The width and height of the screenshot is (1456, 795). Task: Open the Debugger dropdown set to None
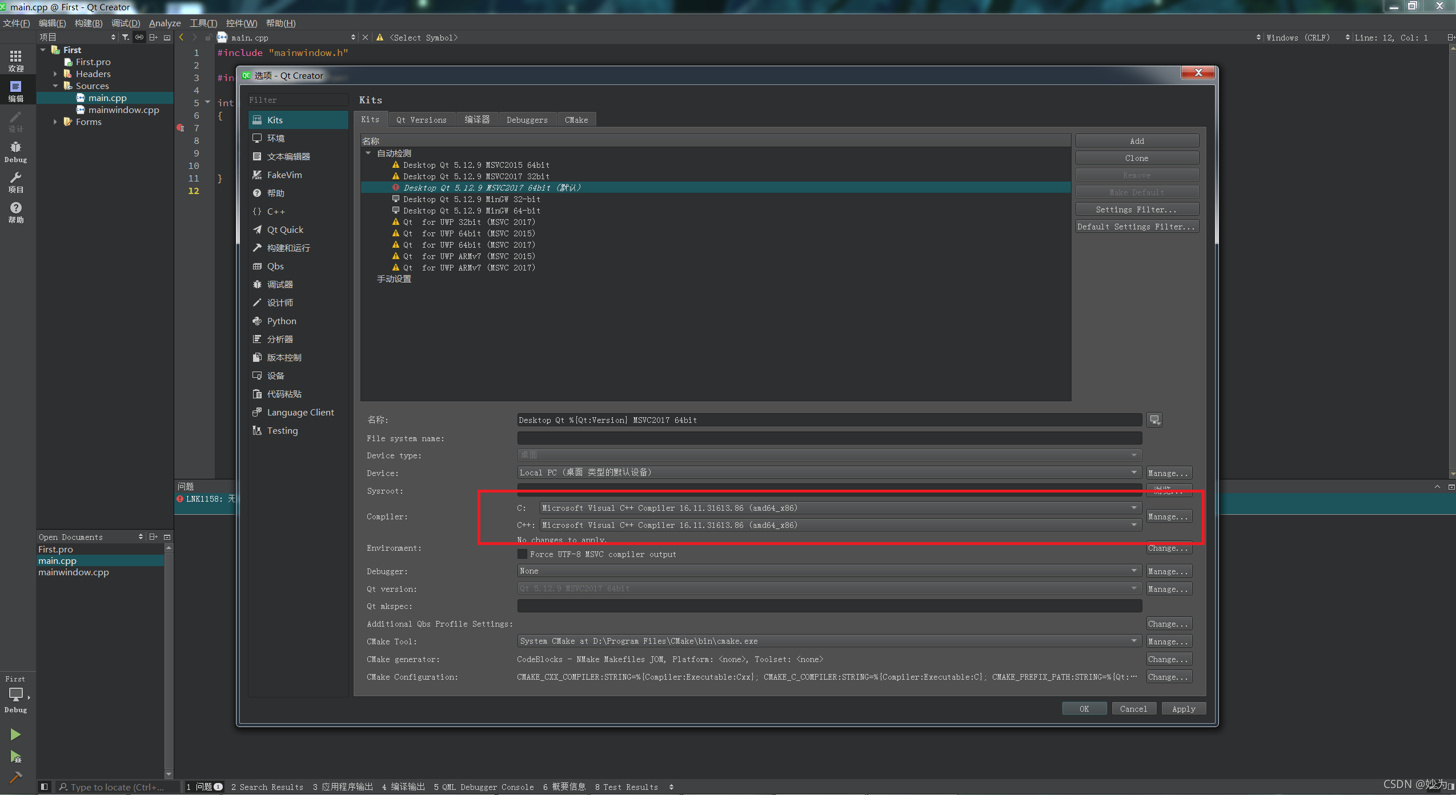pos(829,571)
